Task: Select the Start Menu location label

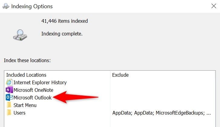Action: pyautogui.click(x=25, y=105)
